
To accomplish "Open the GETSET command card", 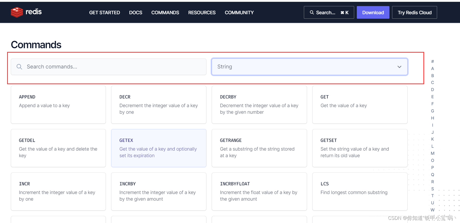I will tap(360, 148).
